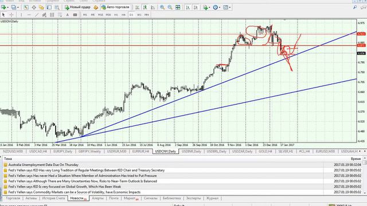Expand the new chart dropdown arrow
This screenshot has height=206, width=367.
pos(7,7)
